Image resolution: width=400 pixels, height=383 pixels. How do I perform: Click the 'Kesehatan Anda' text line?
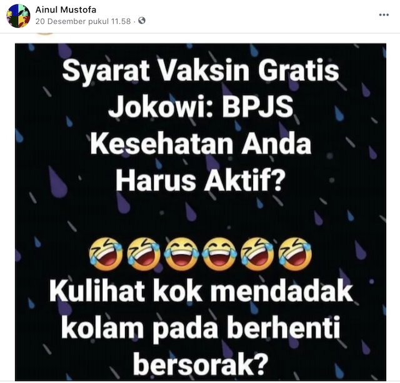(201, 144)
